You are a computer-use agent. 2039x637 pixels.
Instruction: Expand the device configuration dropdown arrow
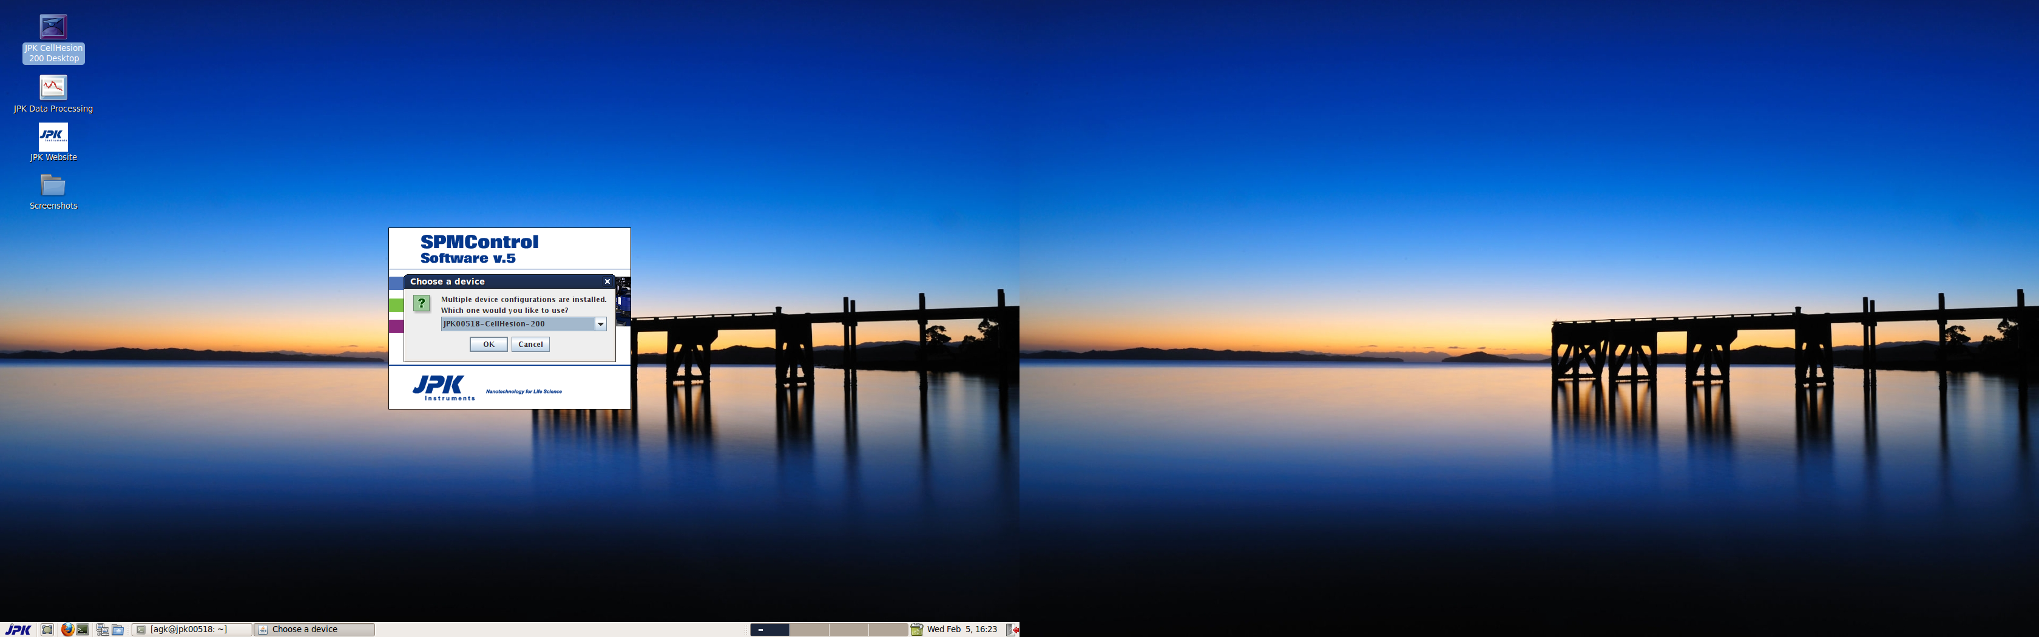601,323
